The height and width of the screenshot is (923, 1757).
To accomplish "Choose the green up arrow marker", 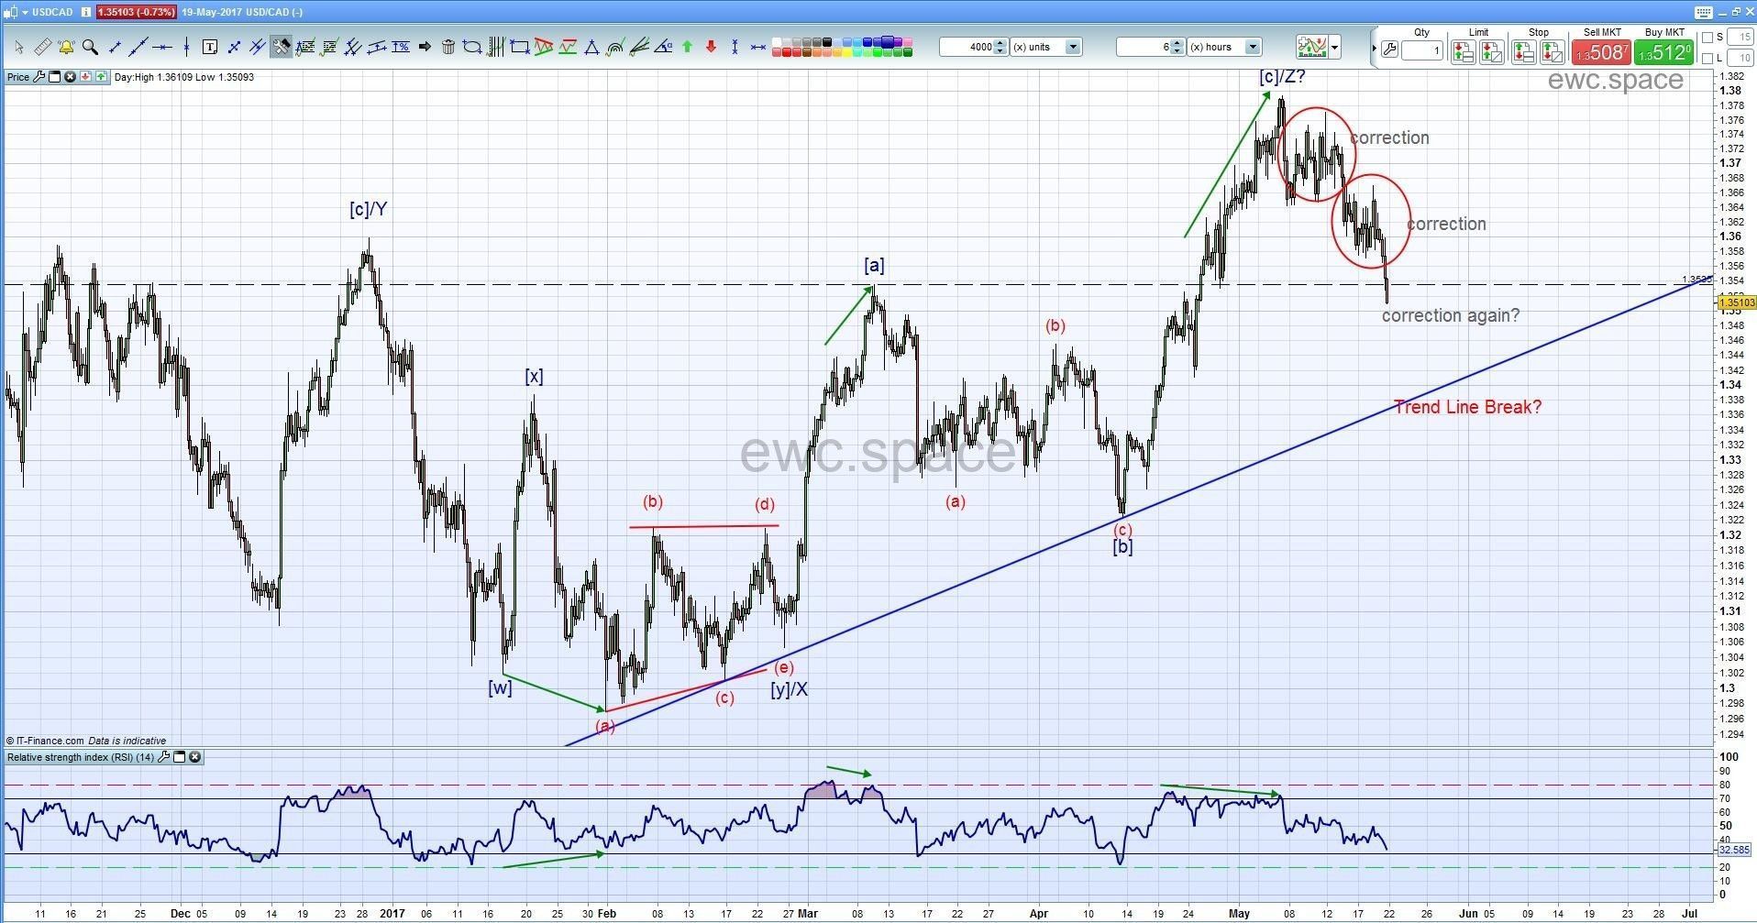I will [x=687, y=47].
